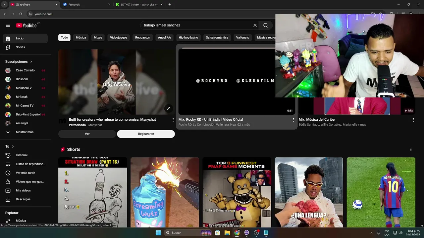
Task: Open the Top 3 Funniest FNAF short
Action: 237,193
